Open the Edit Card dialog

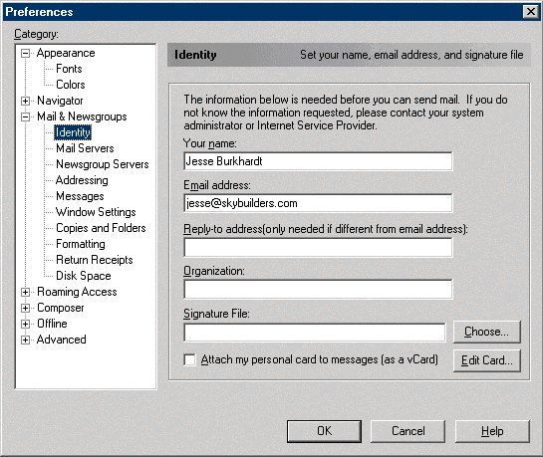pyautogui.click(x=486, y=360)
